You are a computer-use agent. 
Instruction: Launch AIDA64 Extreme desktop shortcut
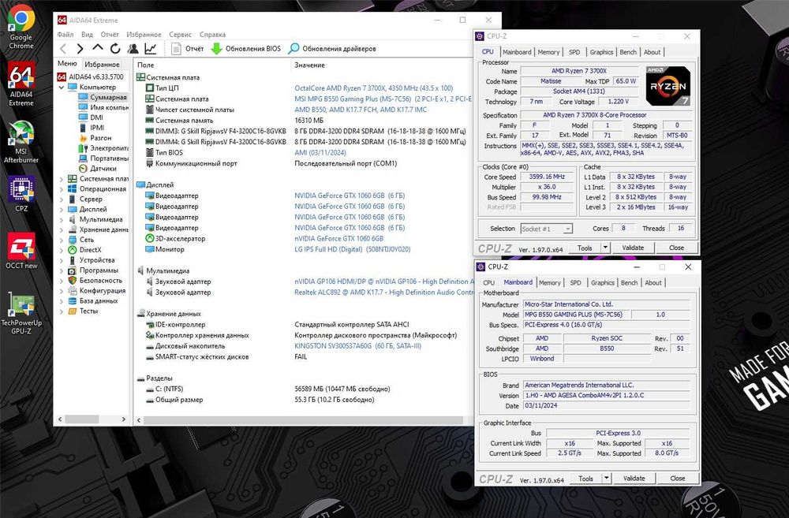(x=21, y=84)
